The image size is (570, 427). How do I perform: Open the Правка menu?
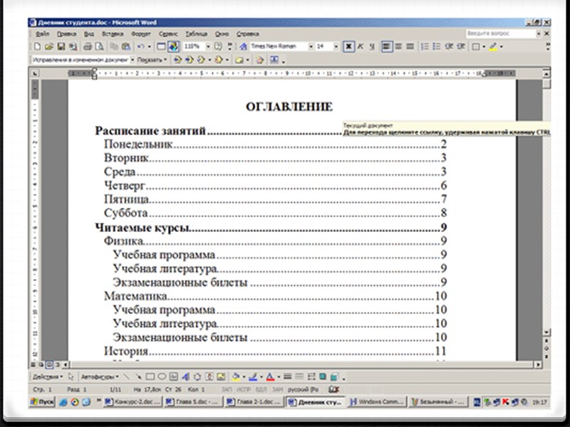tap(66, 33)
